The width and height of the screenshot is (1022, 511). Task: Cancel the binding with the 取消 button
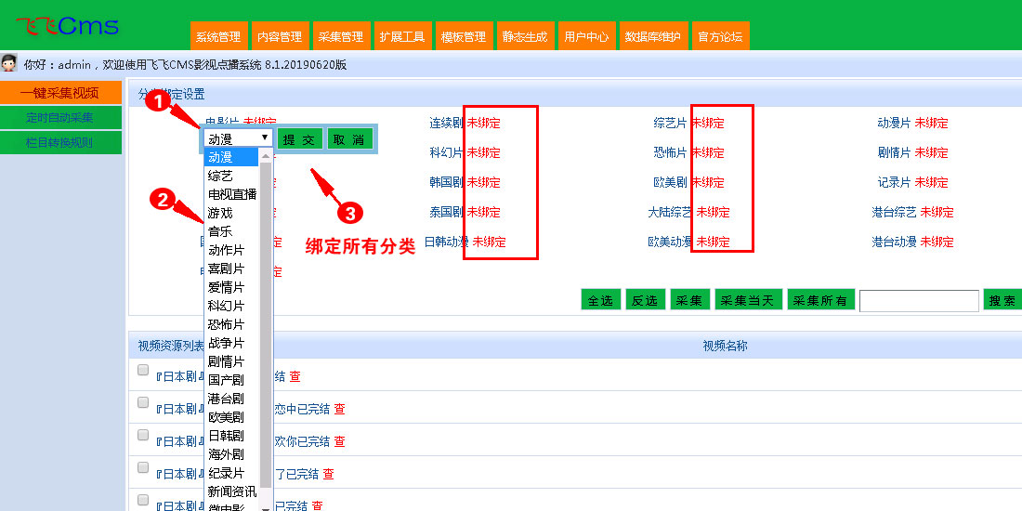(x=349, y=139)
